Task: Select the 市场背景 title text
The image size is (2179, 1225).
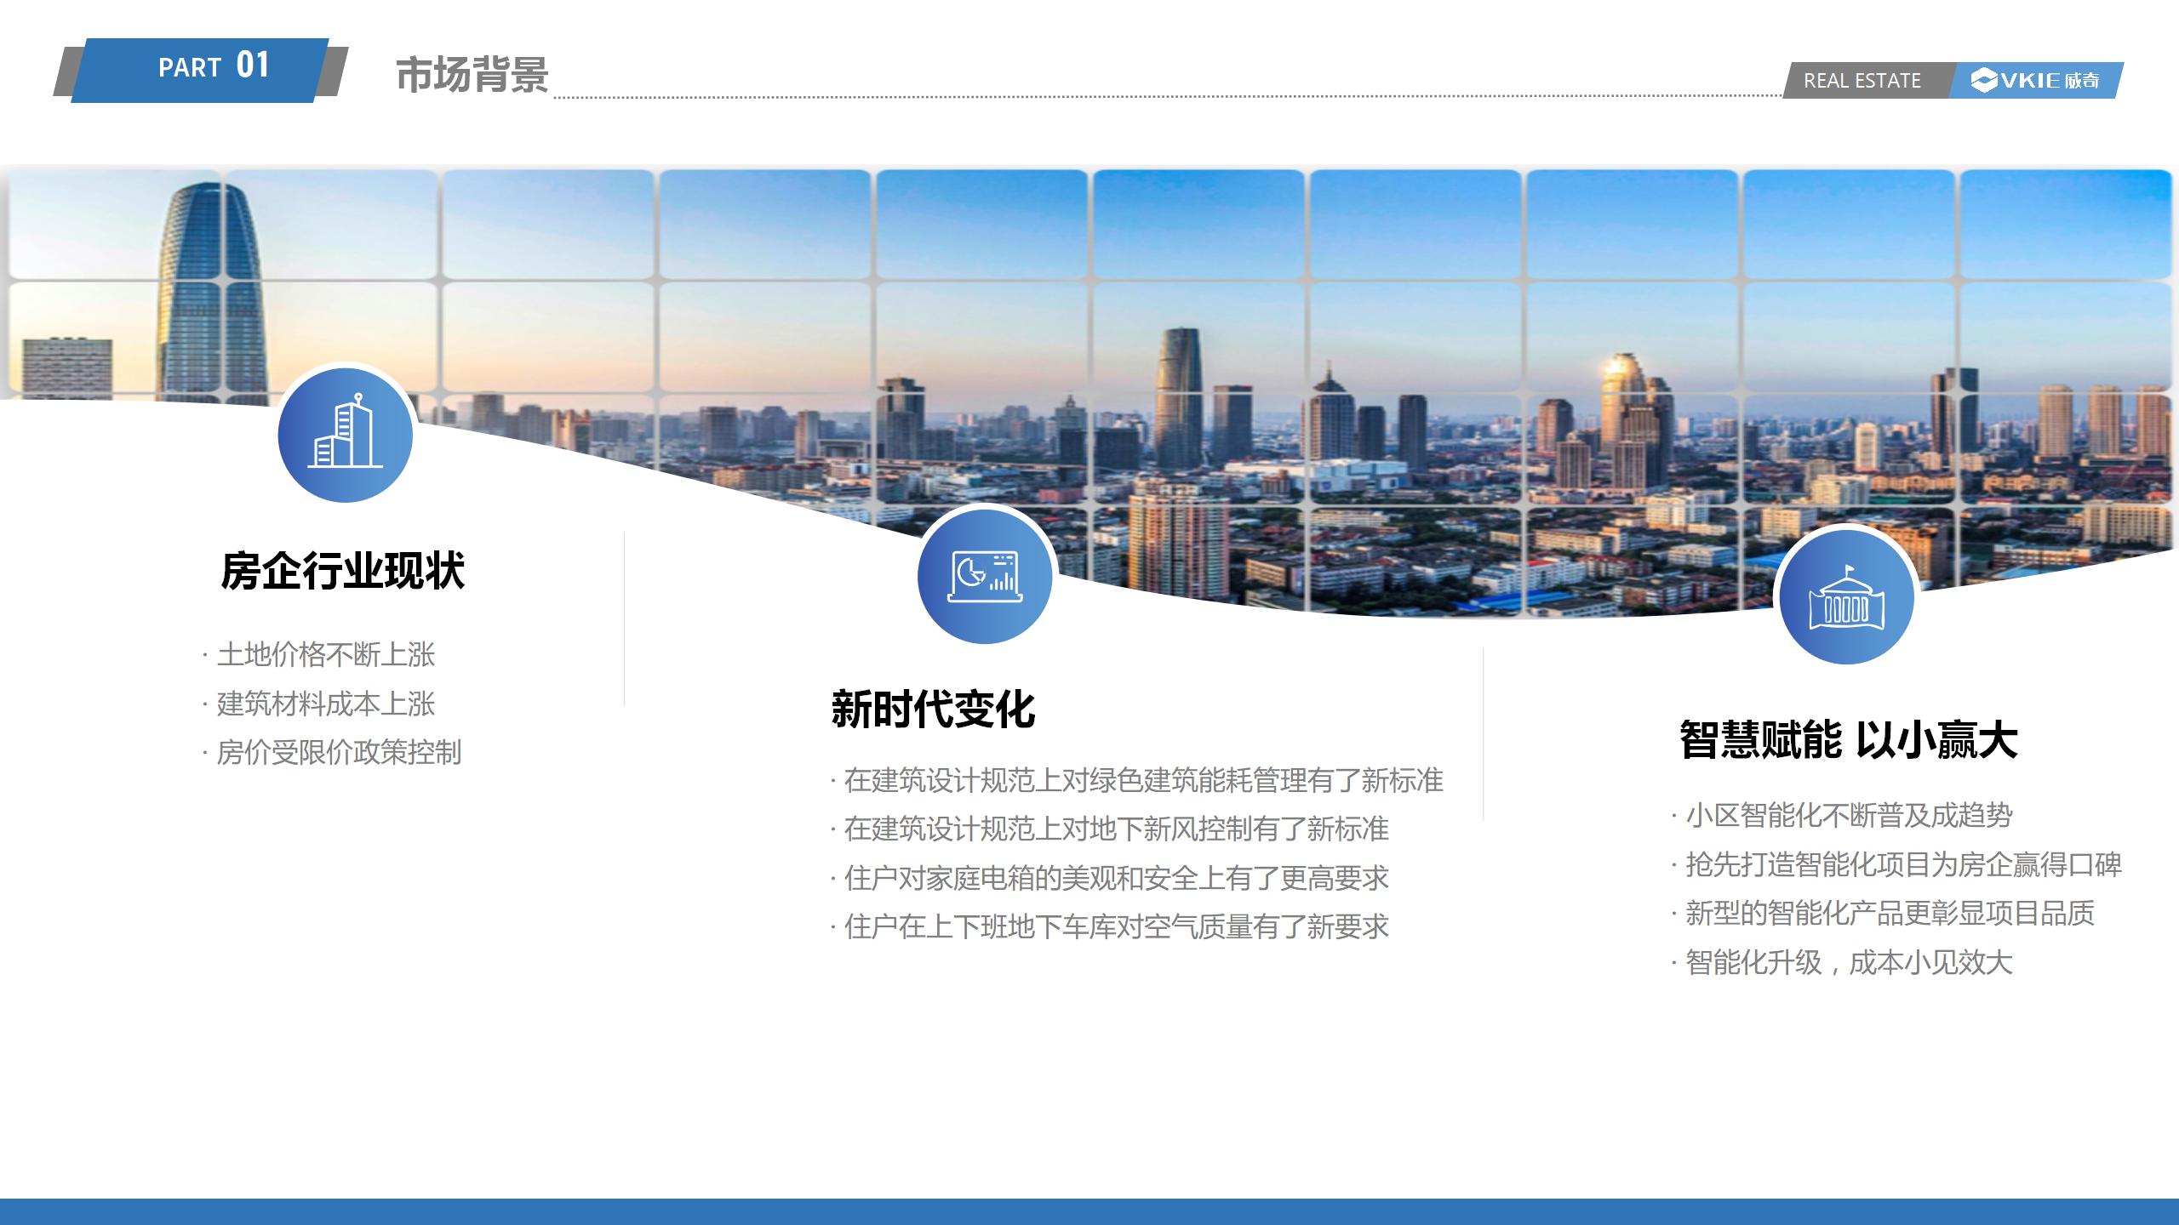Action: [x=472, y=75]
